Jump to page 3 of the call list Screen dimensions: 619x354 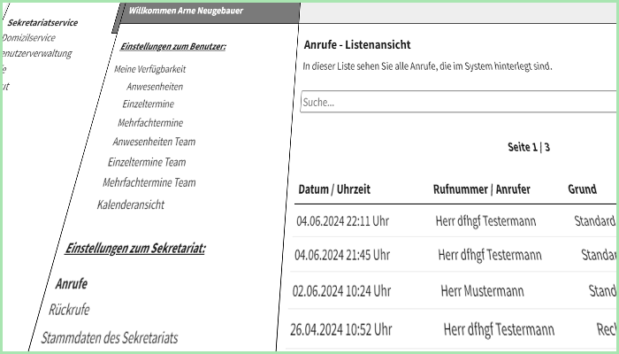547,147
